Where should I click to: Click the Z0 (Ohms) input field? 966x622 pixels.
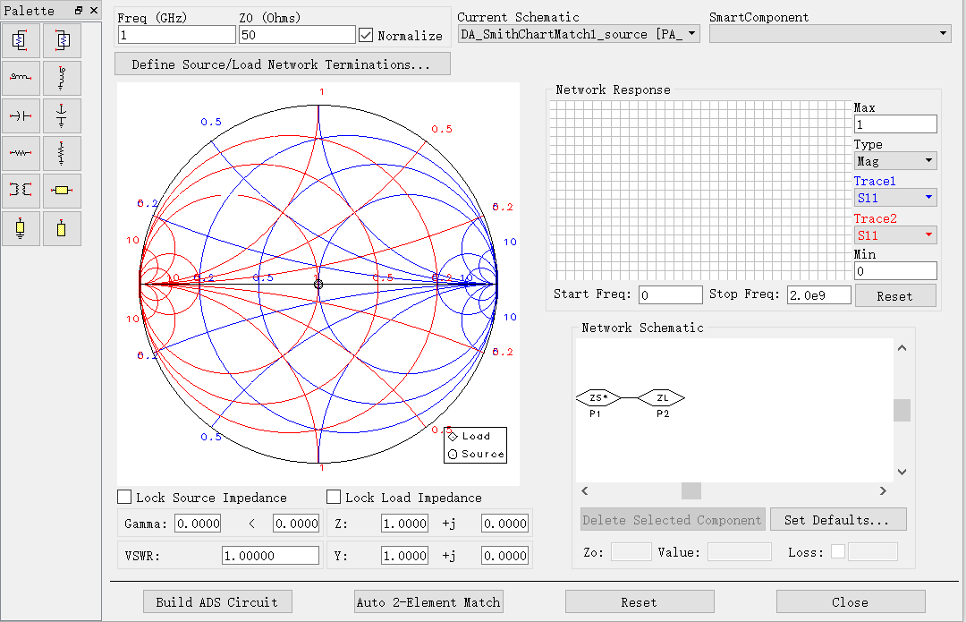(x=297, y=35)
